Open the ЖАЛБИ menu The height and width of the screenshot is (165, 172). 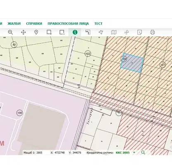click(14, 24)
